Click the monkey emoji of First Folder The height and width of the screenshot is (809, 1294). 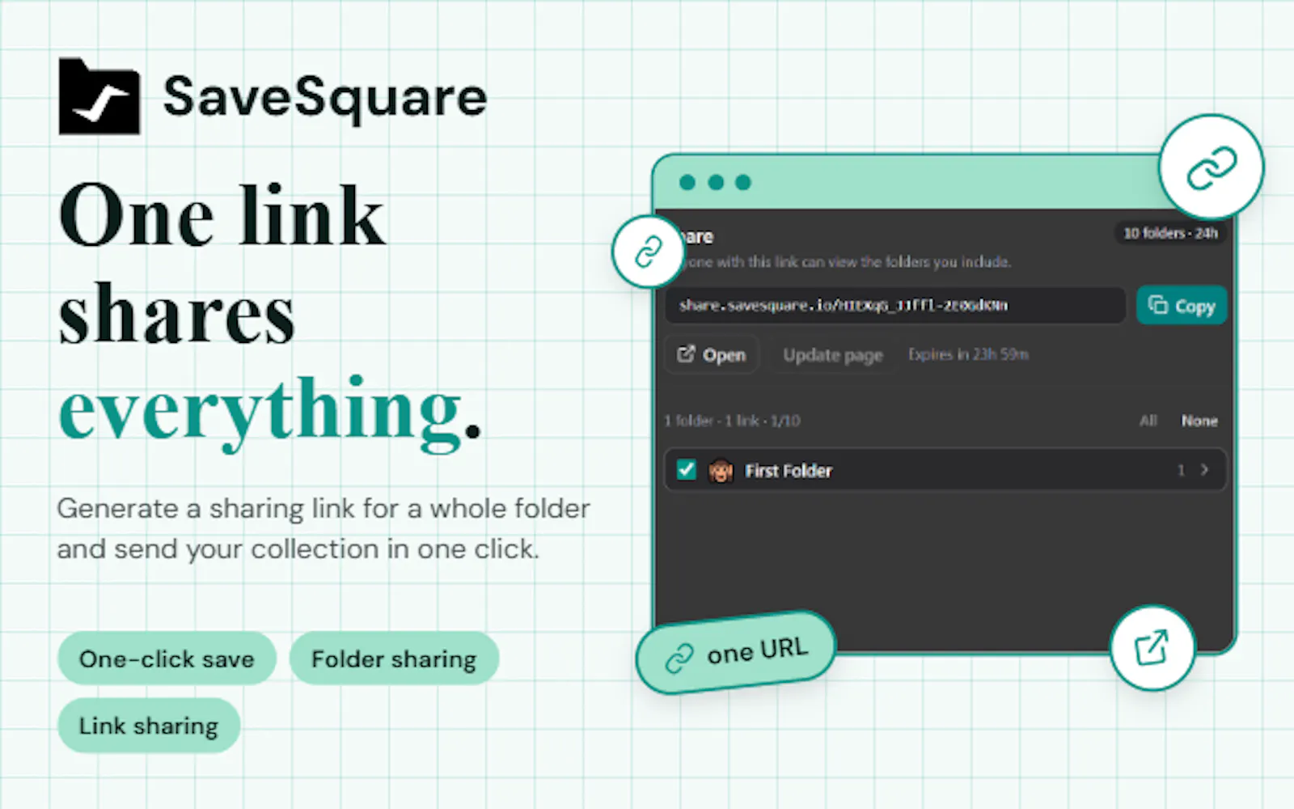click(x=721, y=471)
